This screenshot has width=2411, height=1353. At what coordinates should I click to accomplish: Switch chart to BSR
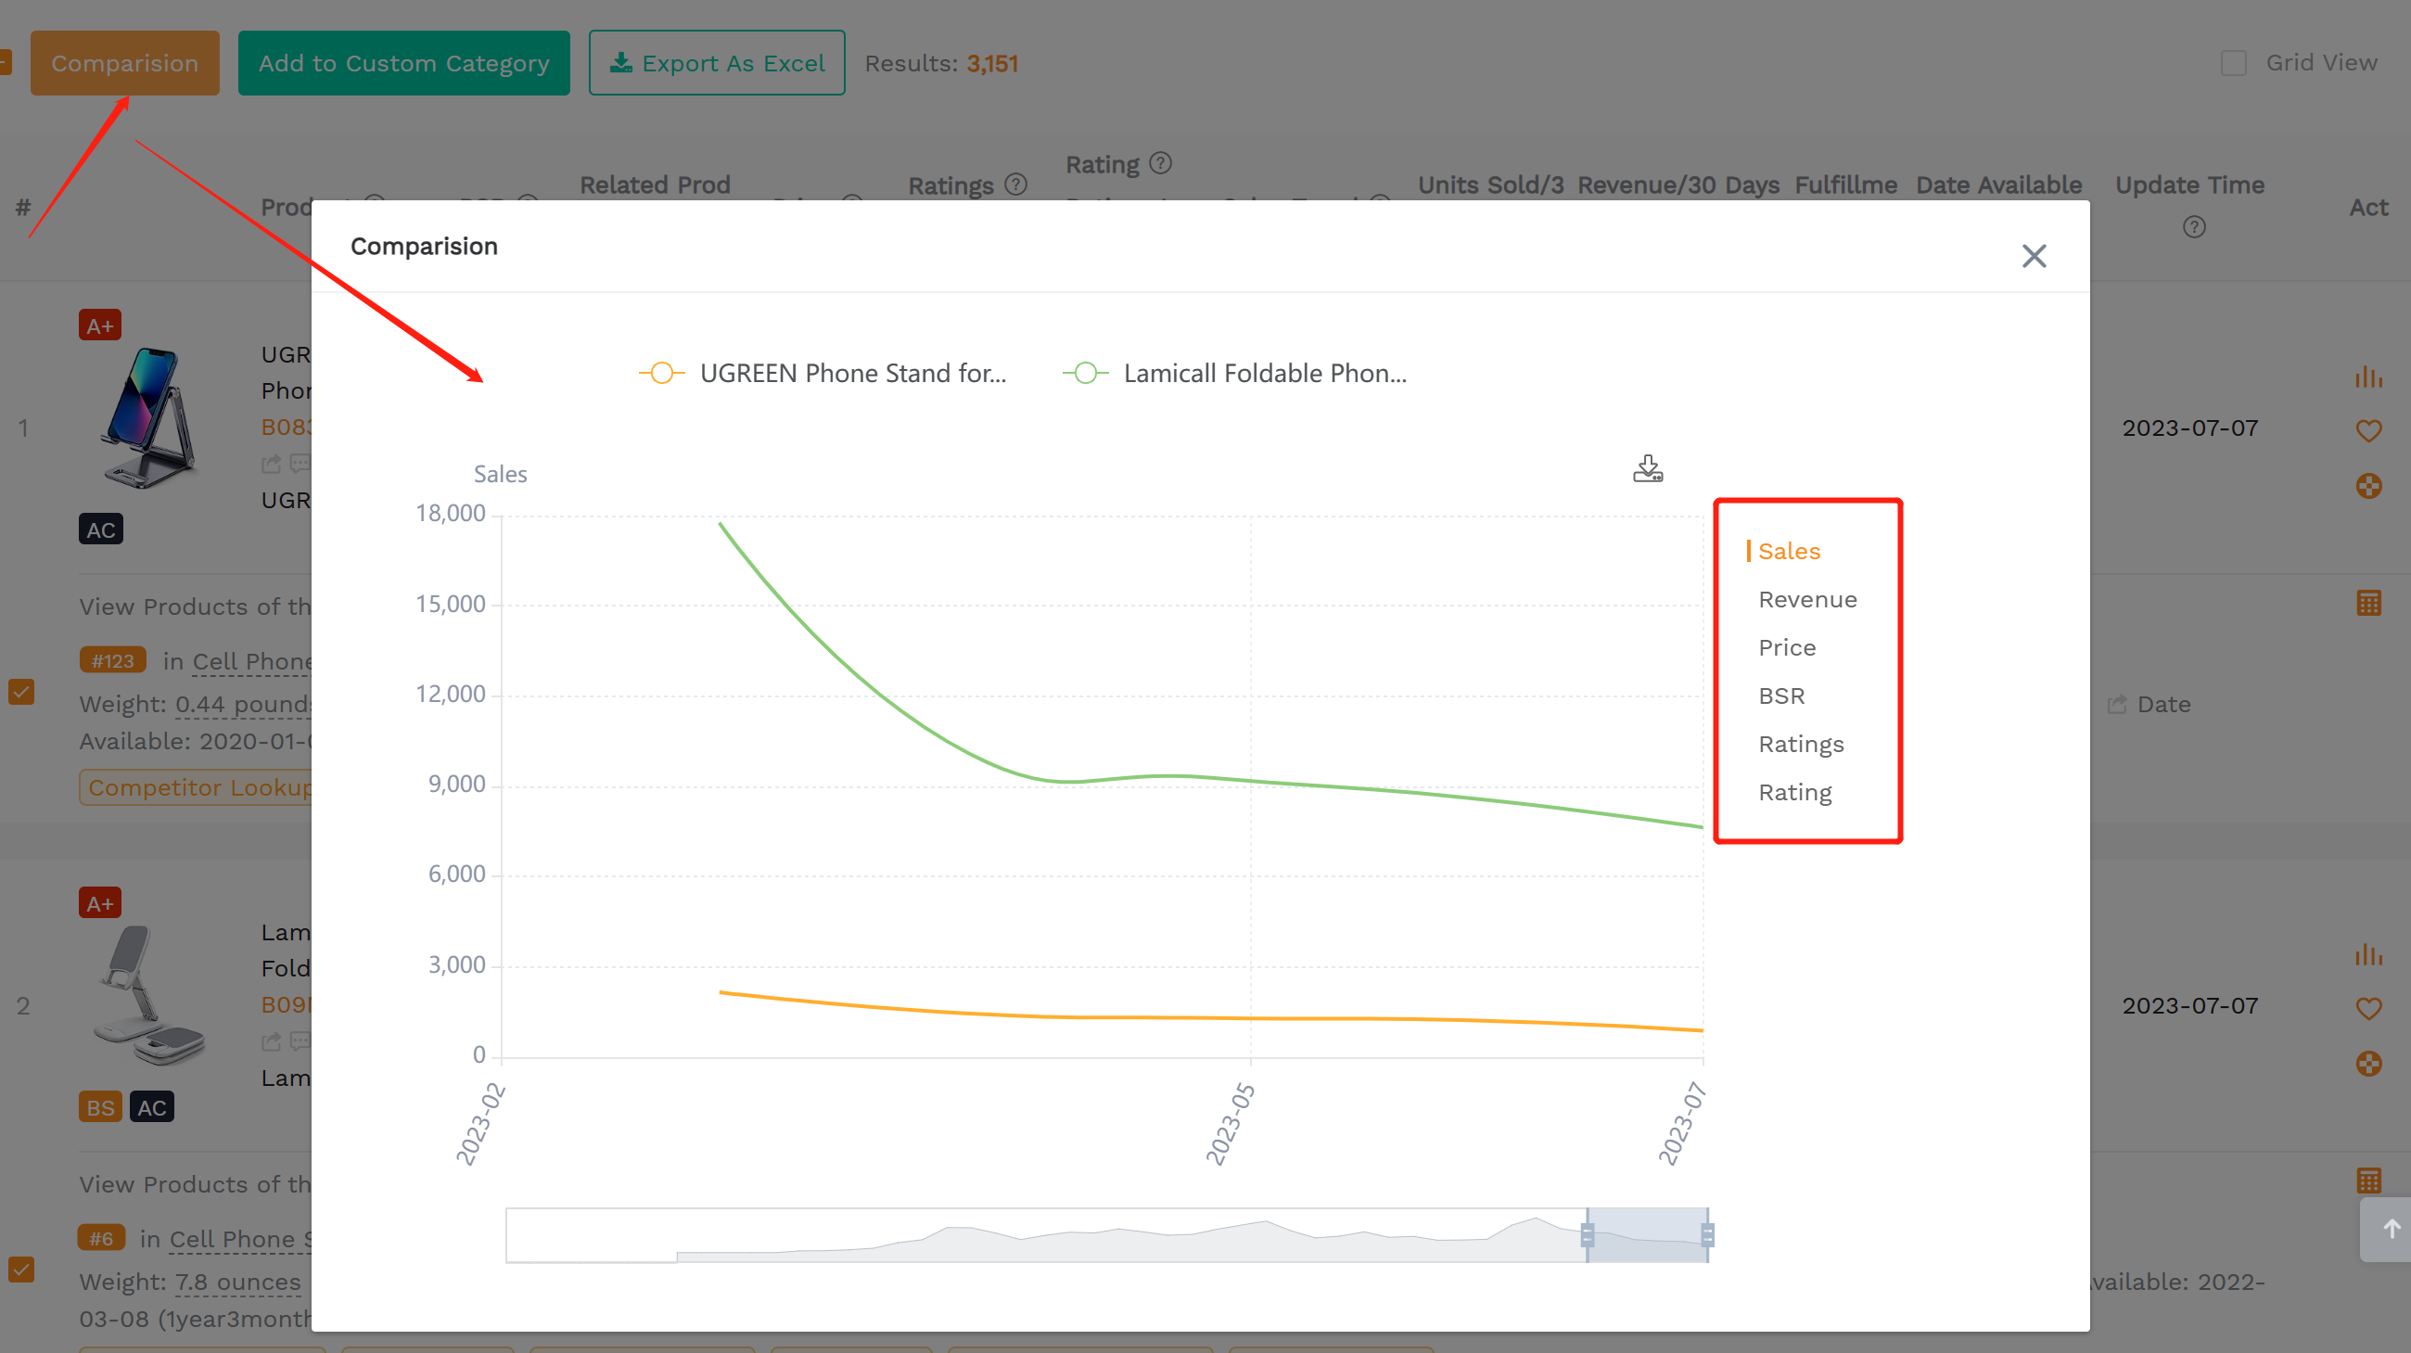(x=1781, y=696)
